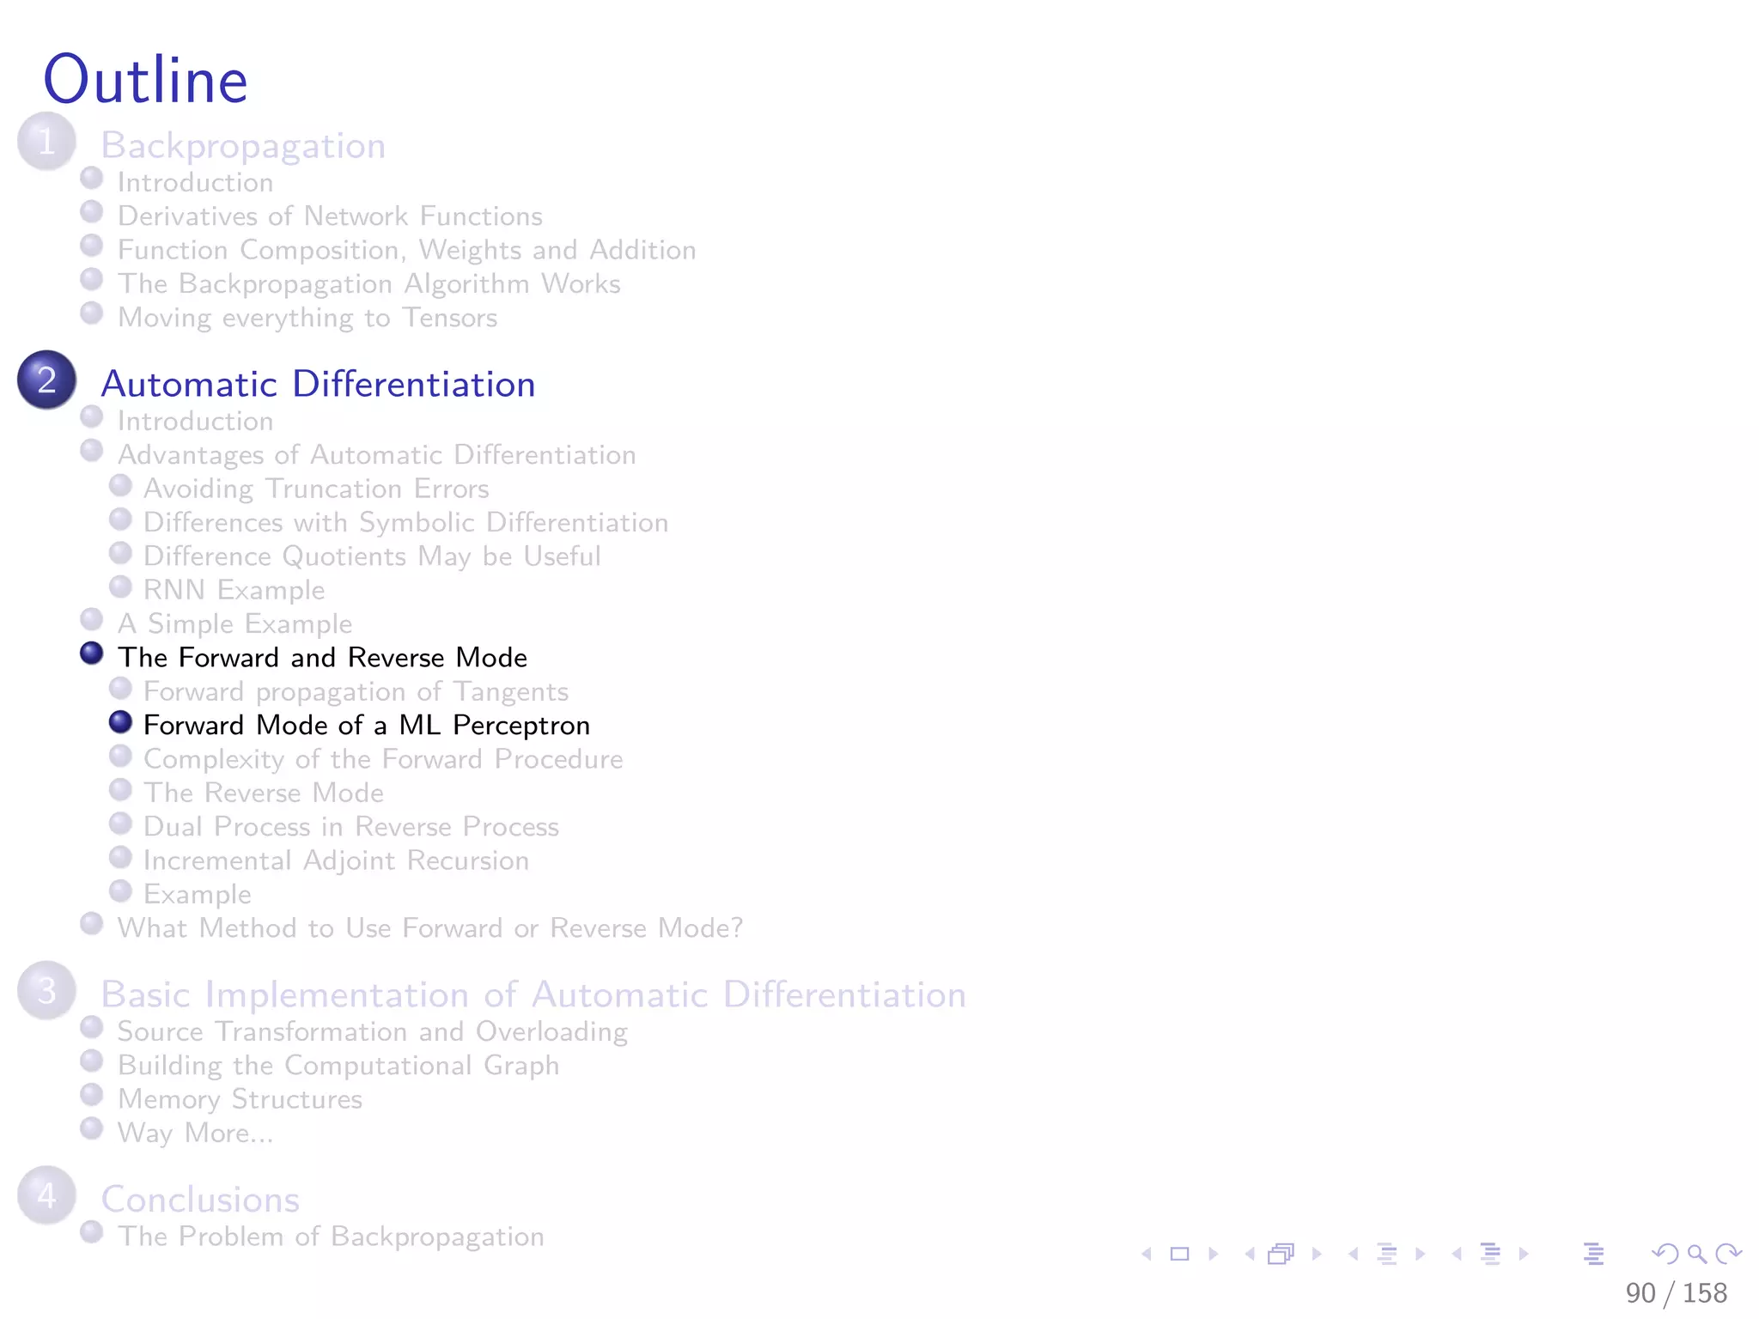
Task: Click the section navigation lines icon
Action: click(x=1490, y=1255)
